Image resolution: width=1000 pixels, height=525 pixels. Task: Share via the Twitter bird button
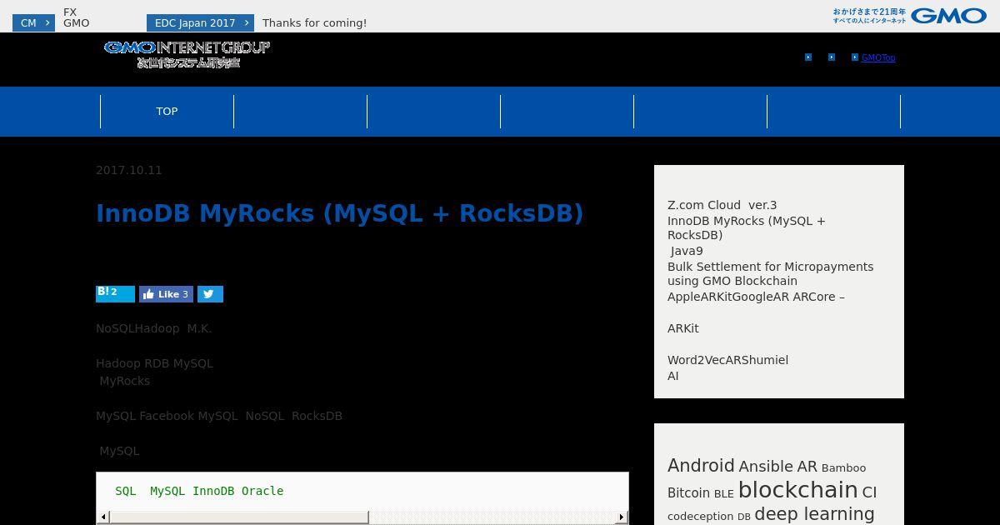point(210,294)
